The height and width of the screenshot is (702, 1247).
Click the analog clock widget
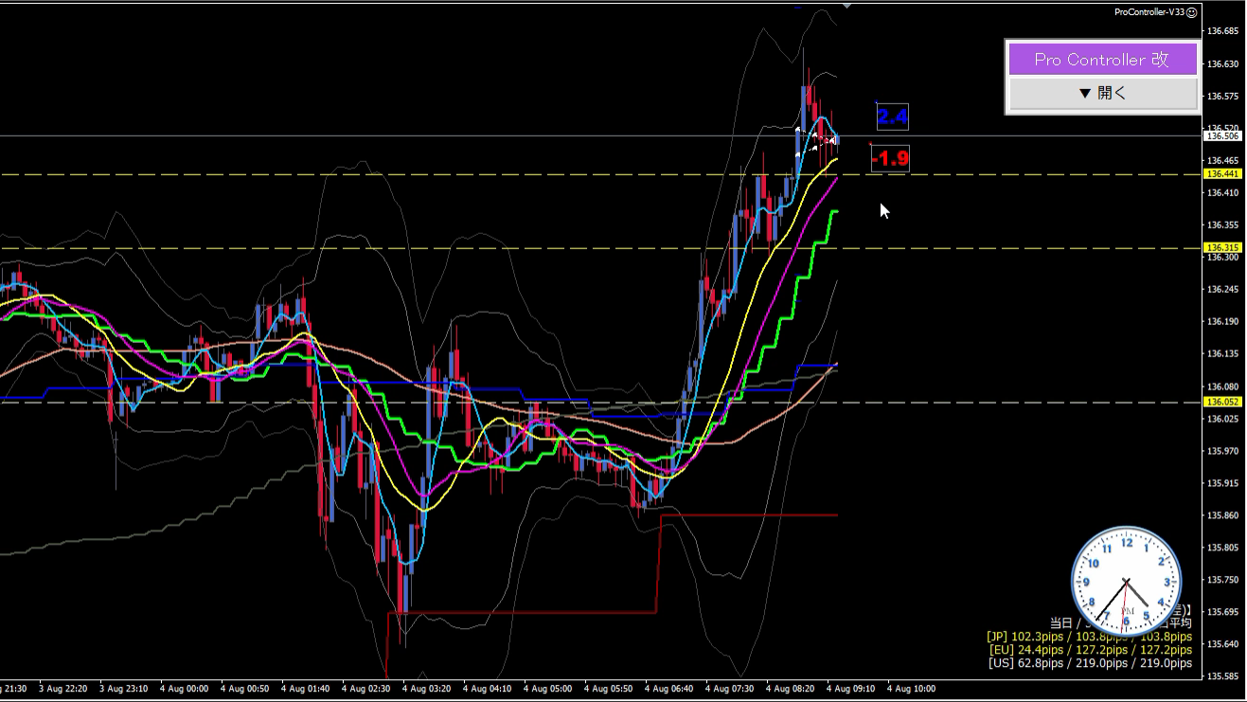pyautogui.click(x=1126, y=582)
